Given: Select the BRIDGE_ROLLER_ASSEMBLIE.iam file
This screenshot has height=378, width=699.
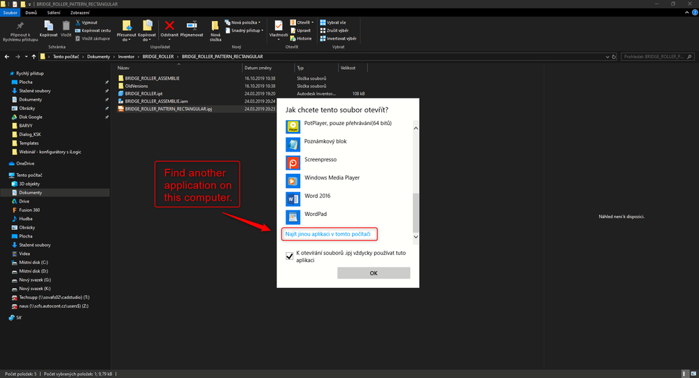Looking at the screenshot, I should click(156, 101).
